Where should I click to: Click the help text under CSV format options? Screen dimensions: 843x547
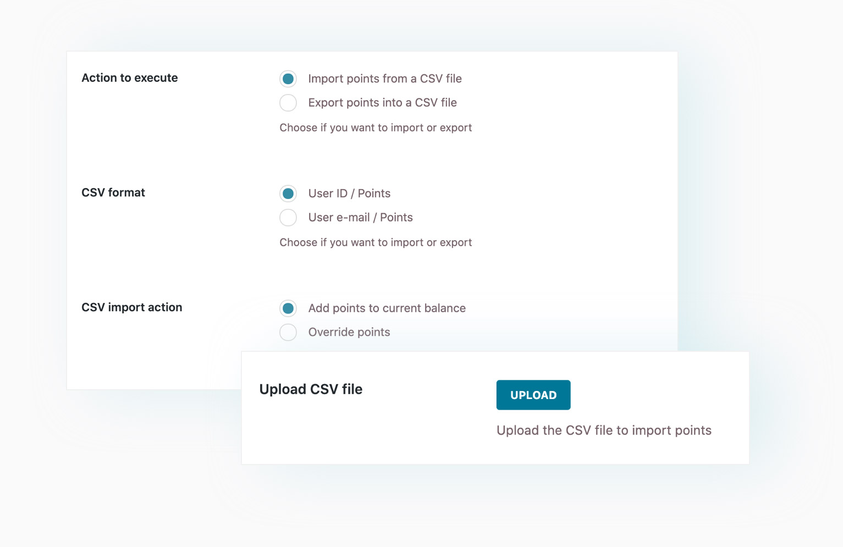point(376,242)
